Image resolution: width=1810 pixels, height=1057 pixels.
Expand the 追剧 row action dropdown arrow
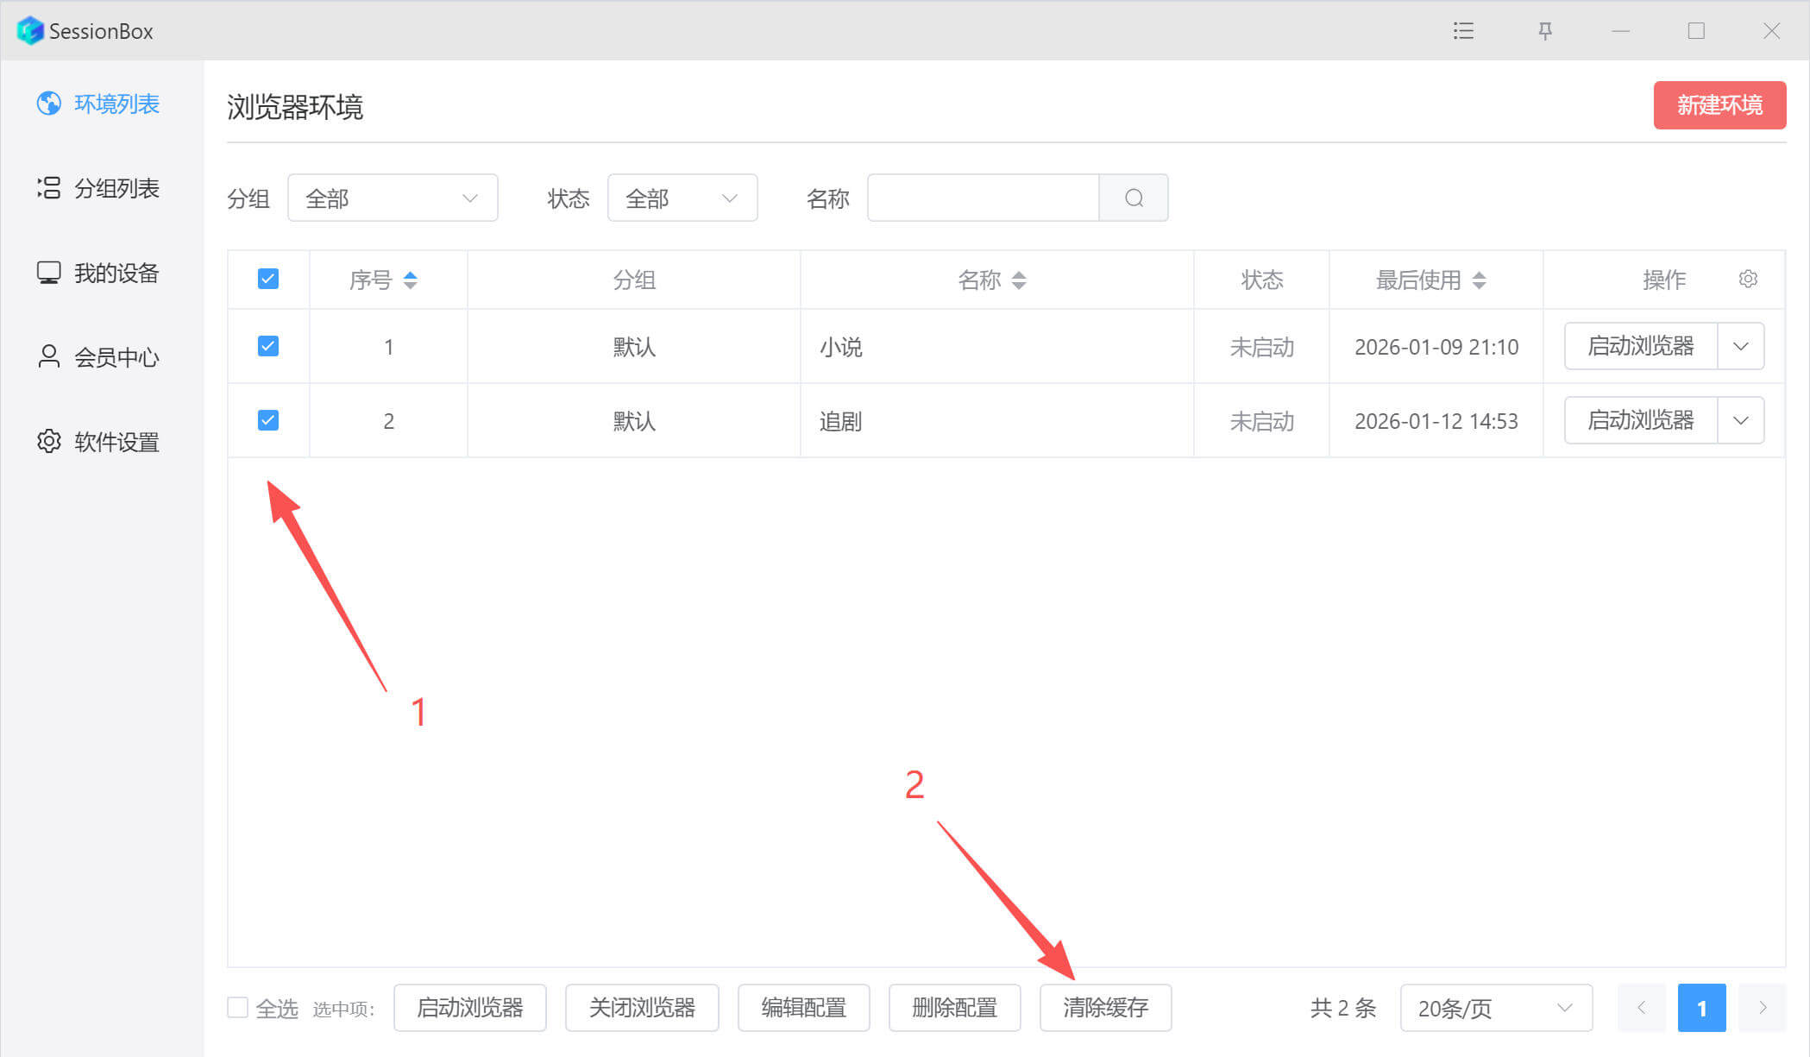tap(1740, 420)
